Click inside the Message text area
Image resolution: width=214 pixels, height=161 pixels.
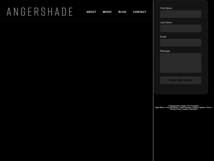pos(181,63)
